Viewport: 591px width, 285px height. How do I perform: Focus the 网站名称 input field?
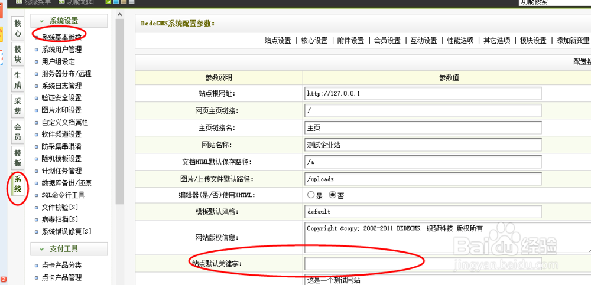click(423, 145)
